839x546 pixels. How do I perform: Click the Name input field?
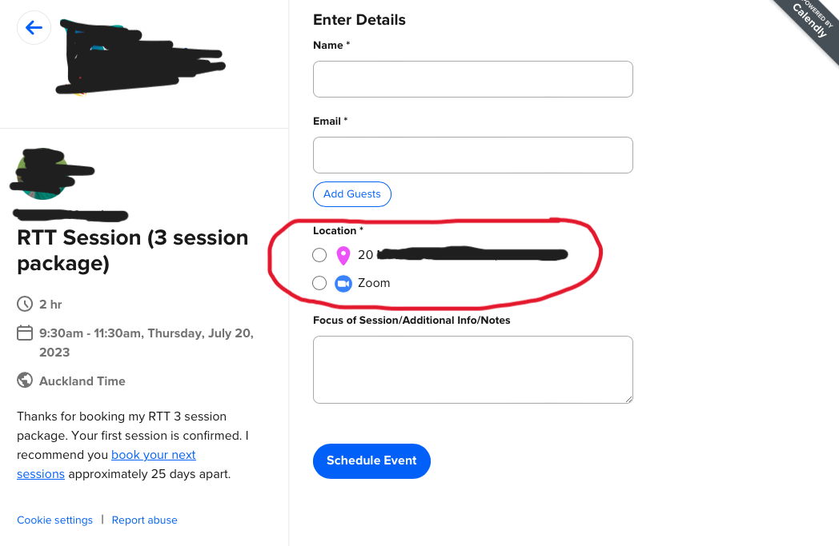[x=473, y=79]
